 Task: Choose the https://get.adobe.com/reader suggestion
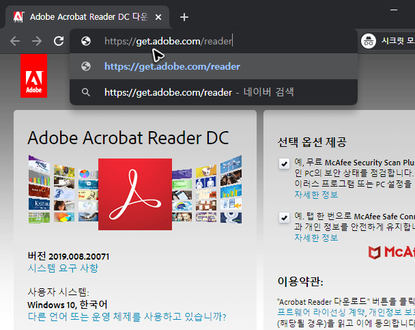pyautogui.click(x=214, y=66)
